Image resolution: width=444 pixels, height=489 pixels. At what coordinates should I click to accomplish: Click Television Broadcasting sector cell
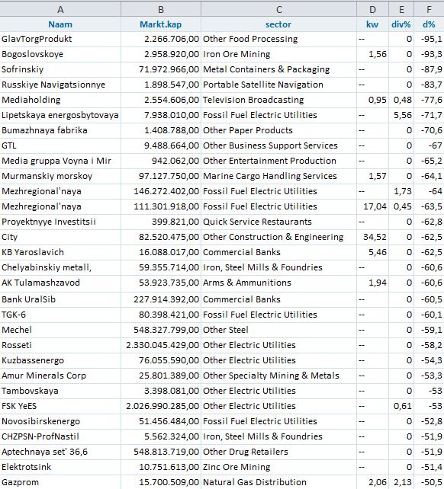(278, 100)
